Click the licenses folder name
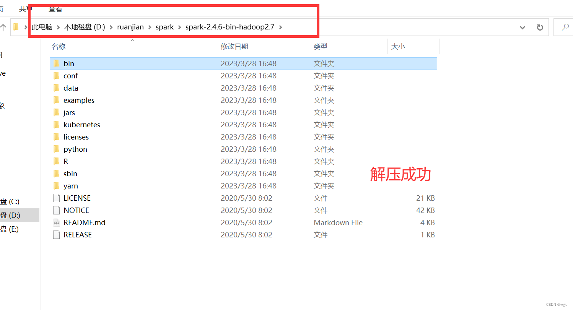The image size is (573, 310). tap(76, 137)
